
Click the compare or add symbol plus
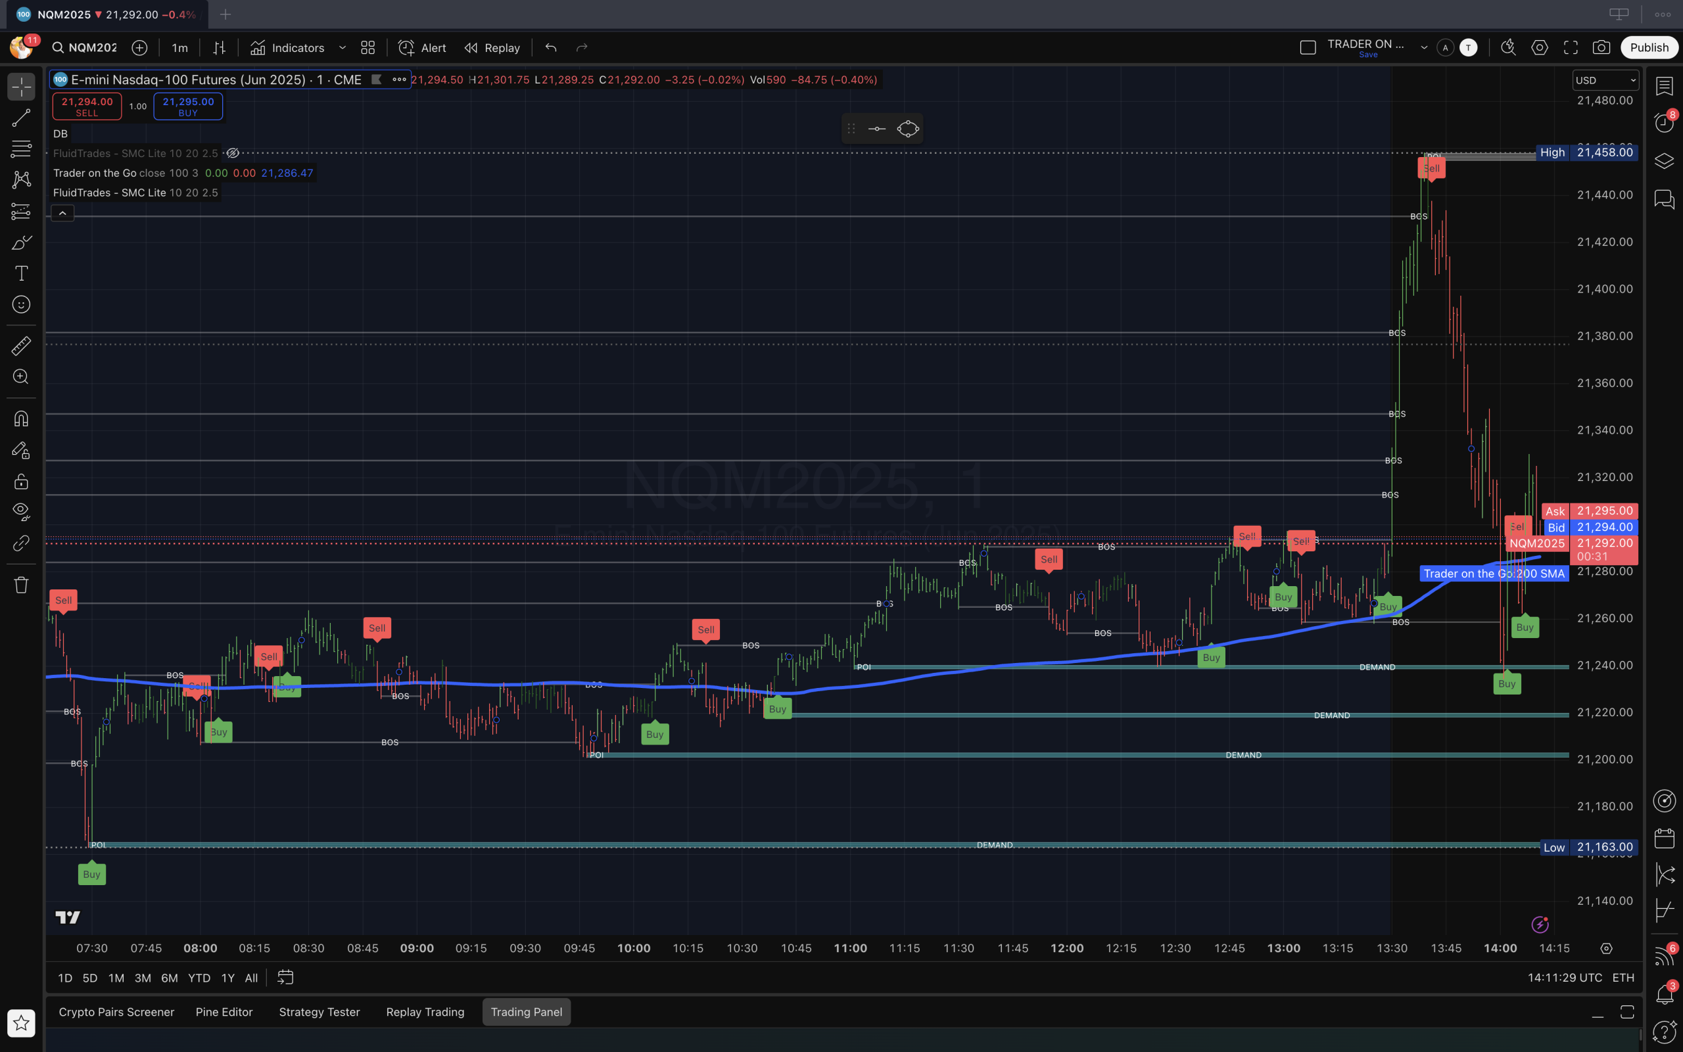[139, 47]
